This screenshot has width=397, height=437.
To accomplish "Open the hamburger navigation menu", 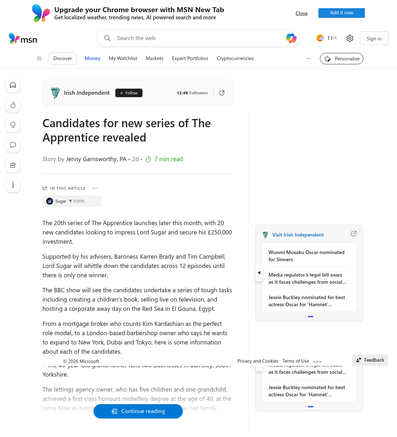I will [x=39, y=59].
